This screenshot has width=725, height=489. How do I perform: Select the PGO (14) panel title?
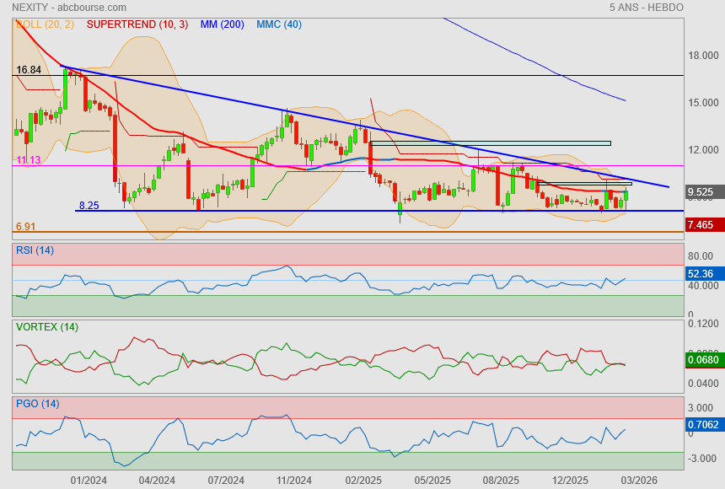[x=37, y=404]
